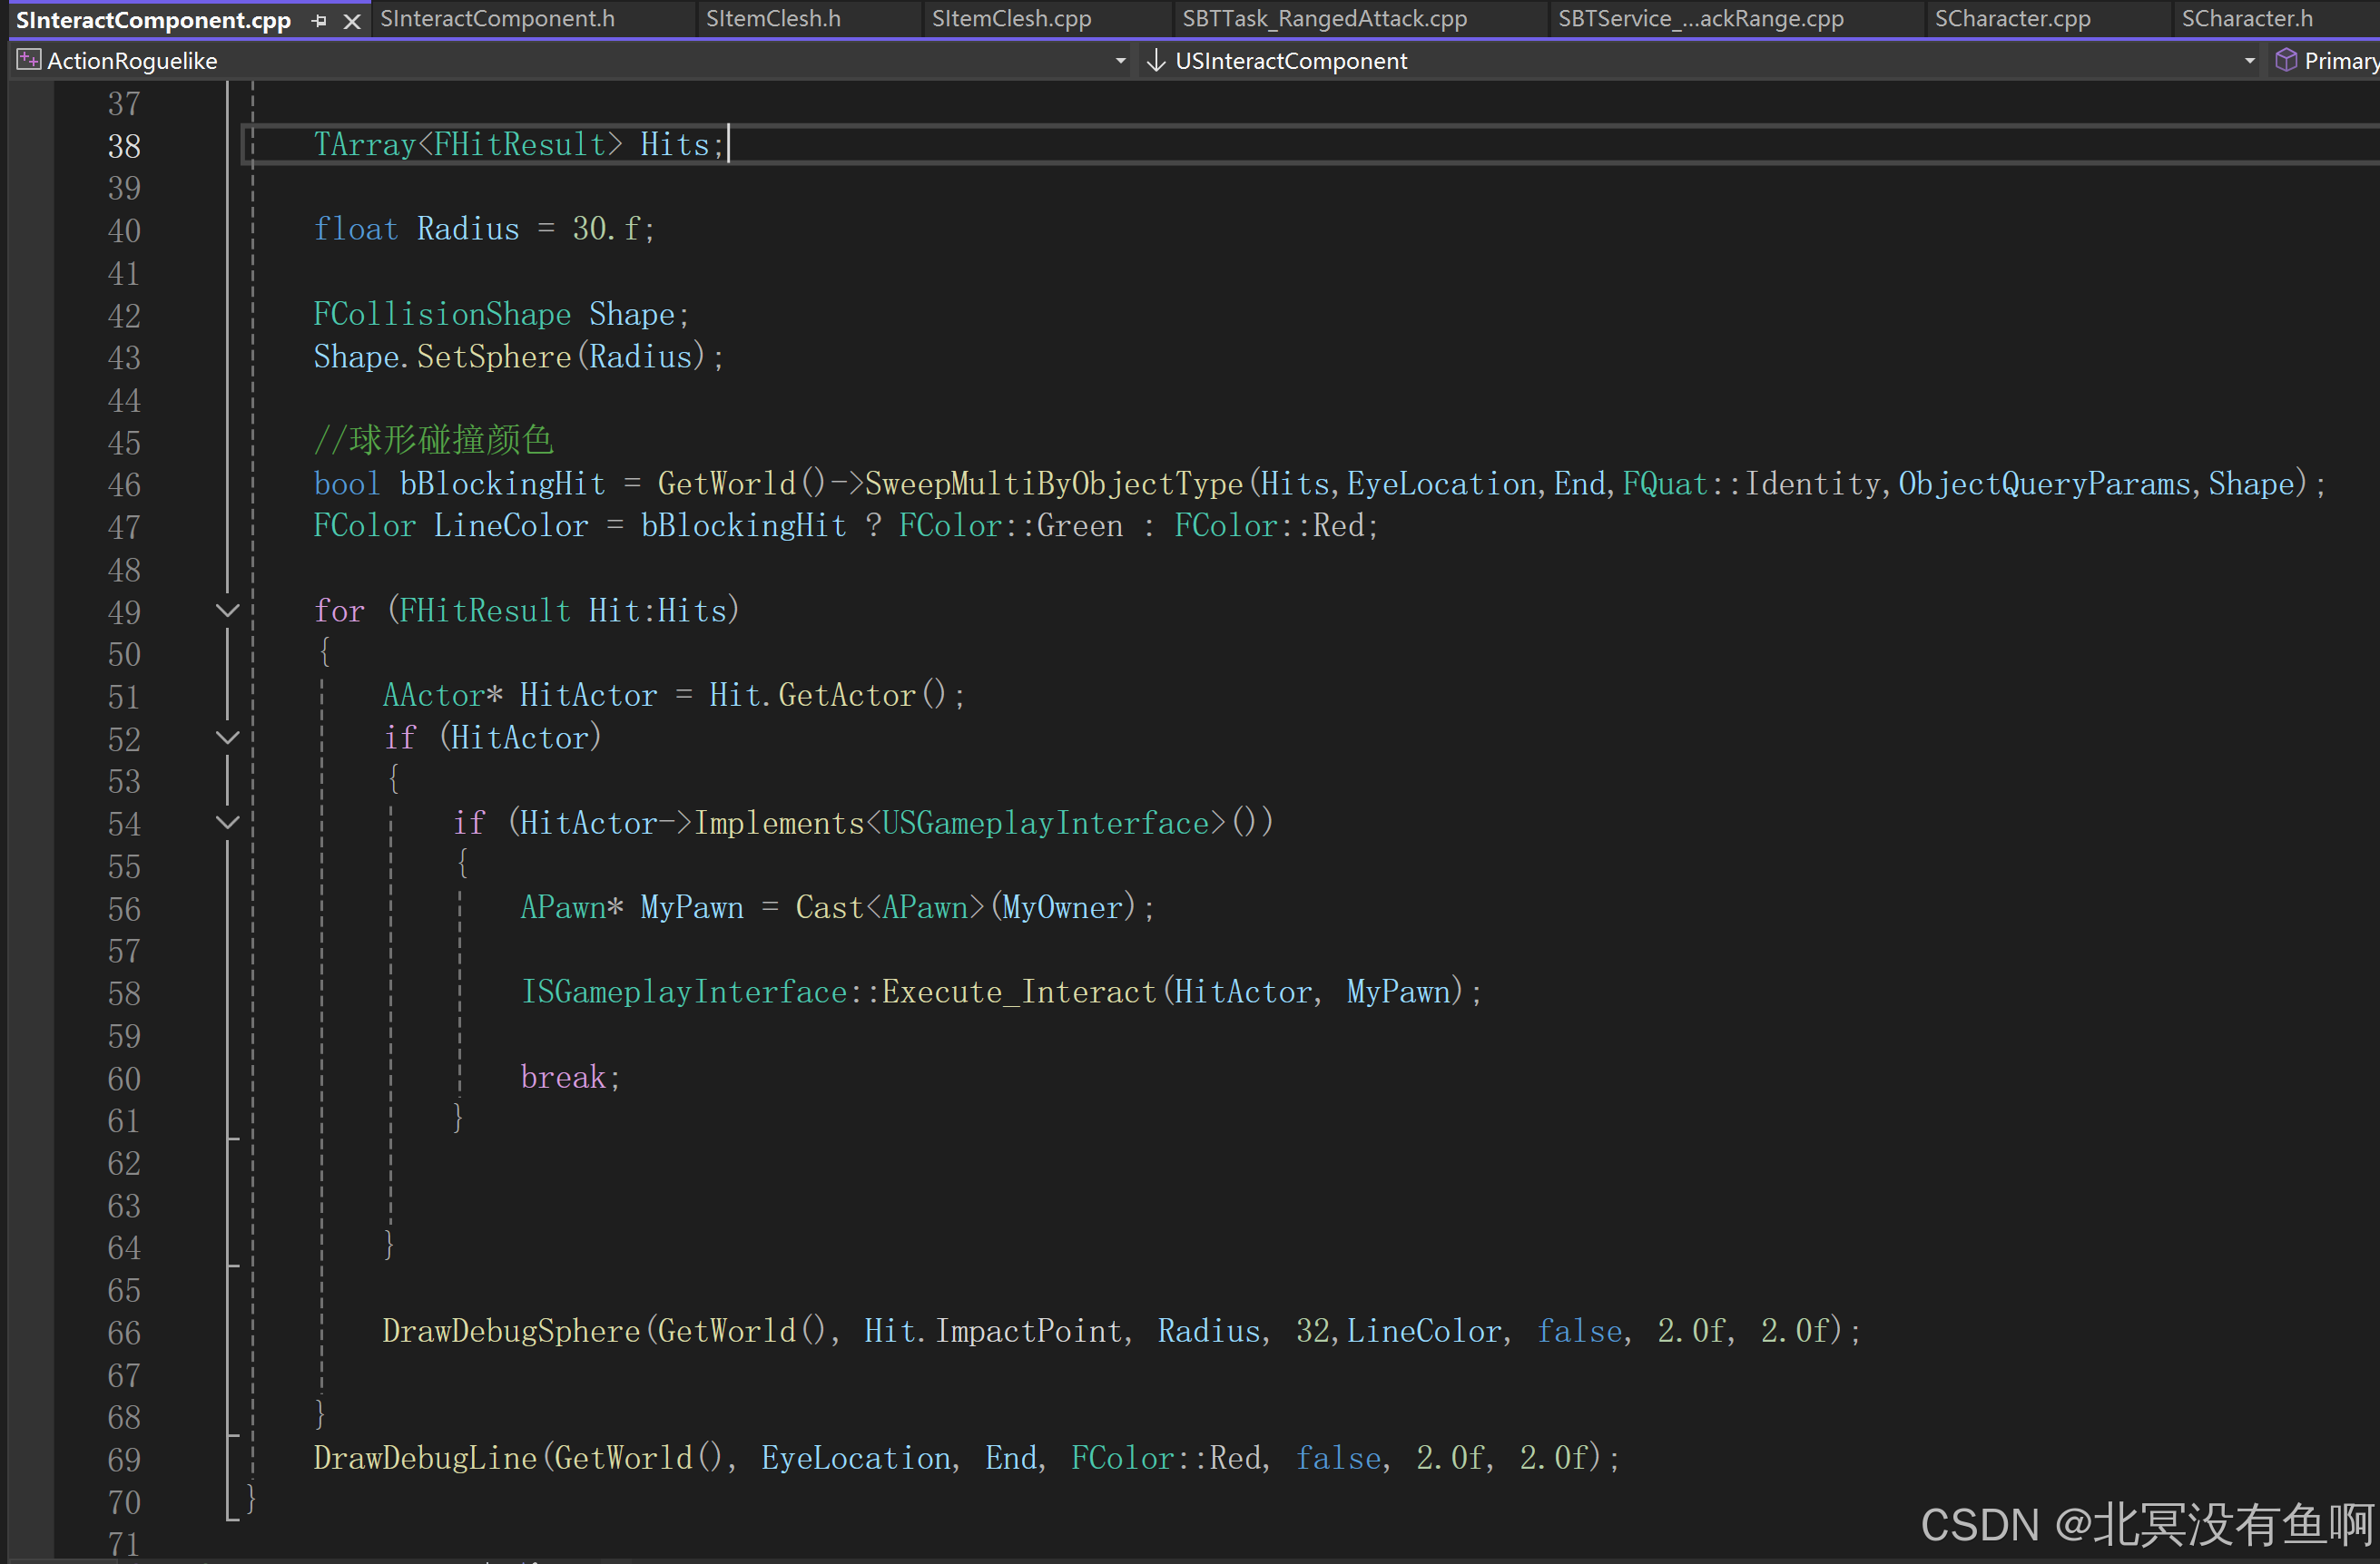Click the USInteractComponent scope arrow icon
The height and width of the screenshot is (1564, 2380).
tap(1156, 61)
